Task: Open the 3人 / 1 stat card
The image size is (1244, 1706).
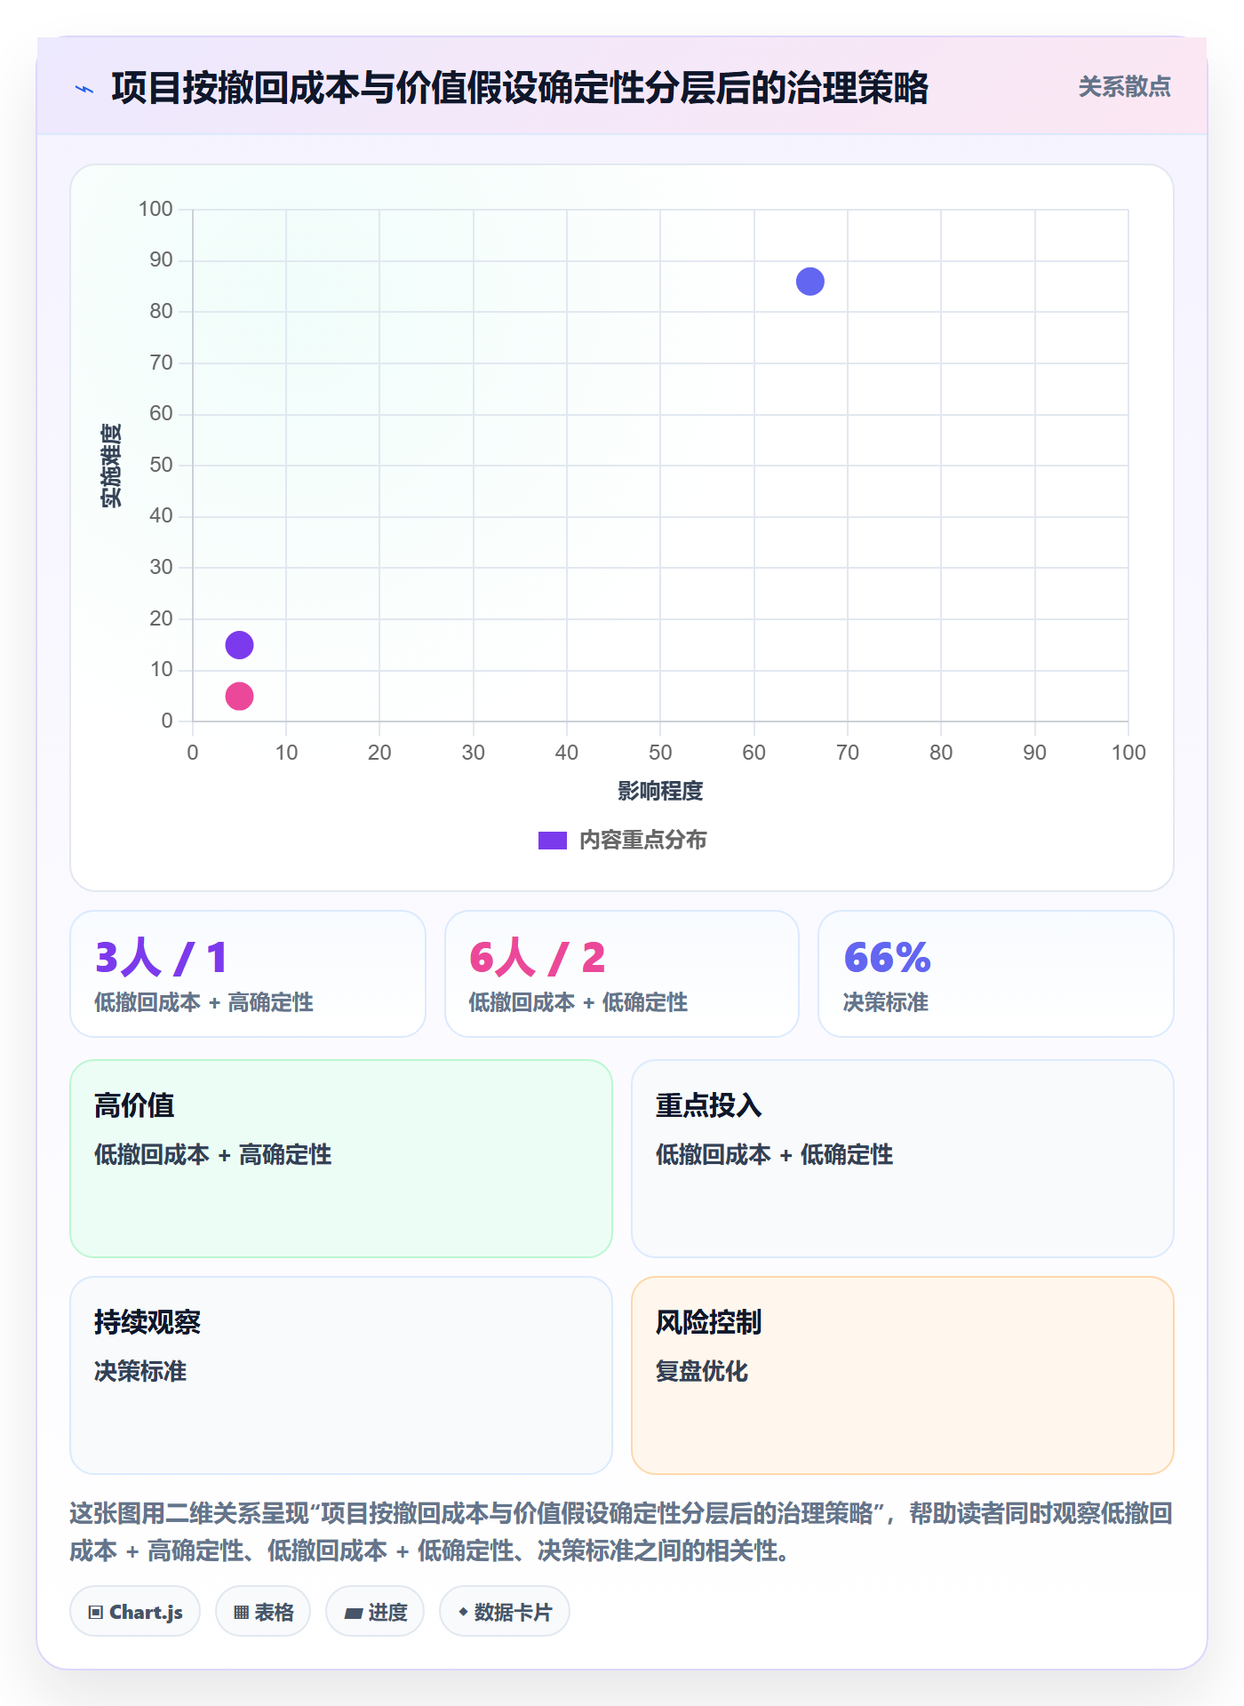Action: (248, 974)
